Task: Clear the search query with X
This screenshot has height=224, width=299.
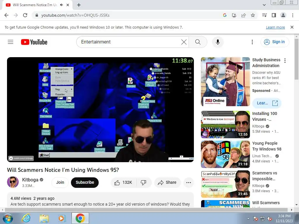Action: point(184,42)
